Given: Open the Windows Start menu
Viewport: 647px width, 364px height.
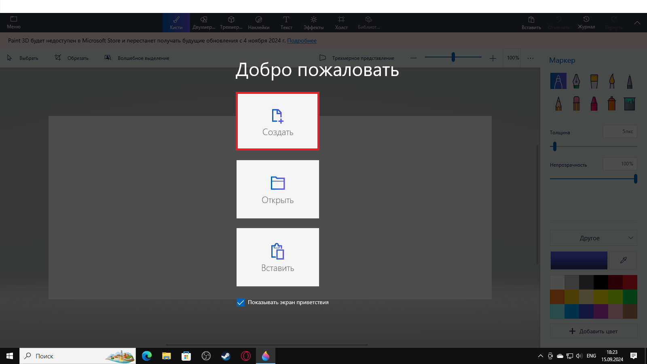Looking at the screenshot, I should [10, 356].
